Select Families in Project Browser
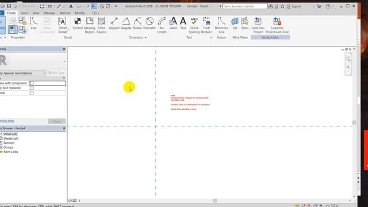This screenshot has width=368, height=207. point(9,143)
